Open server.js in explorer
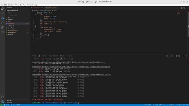Image resolution: width=189 pixels, height=106 pixels. pyautogui.click(x=17, y=34)
